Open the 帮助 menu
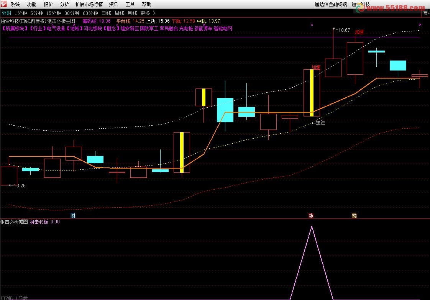The width and height of the screenshot is (430, 300). (x=146, y=5)
